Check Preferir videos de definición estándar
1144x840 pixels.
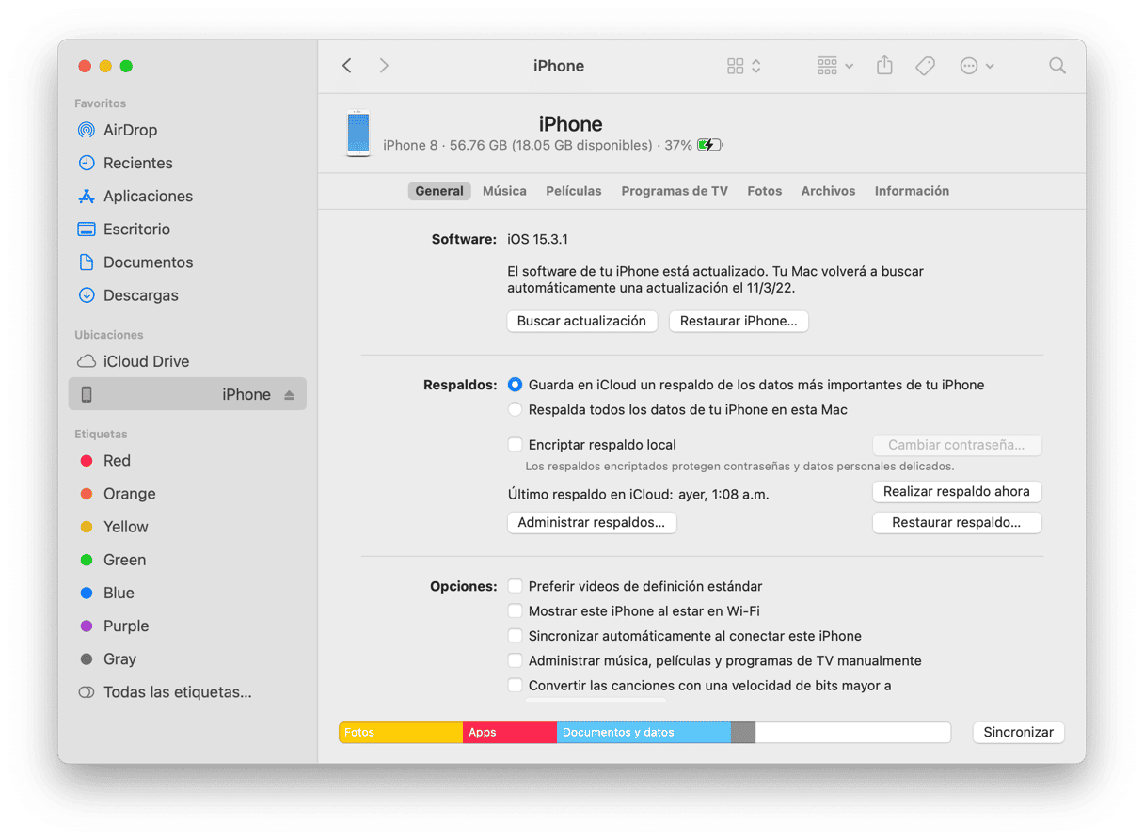pyautogui.click(x=515, y=586)
